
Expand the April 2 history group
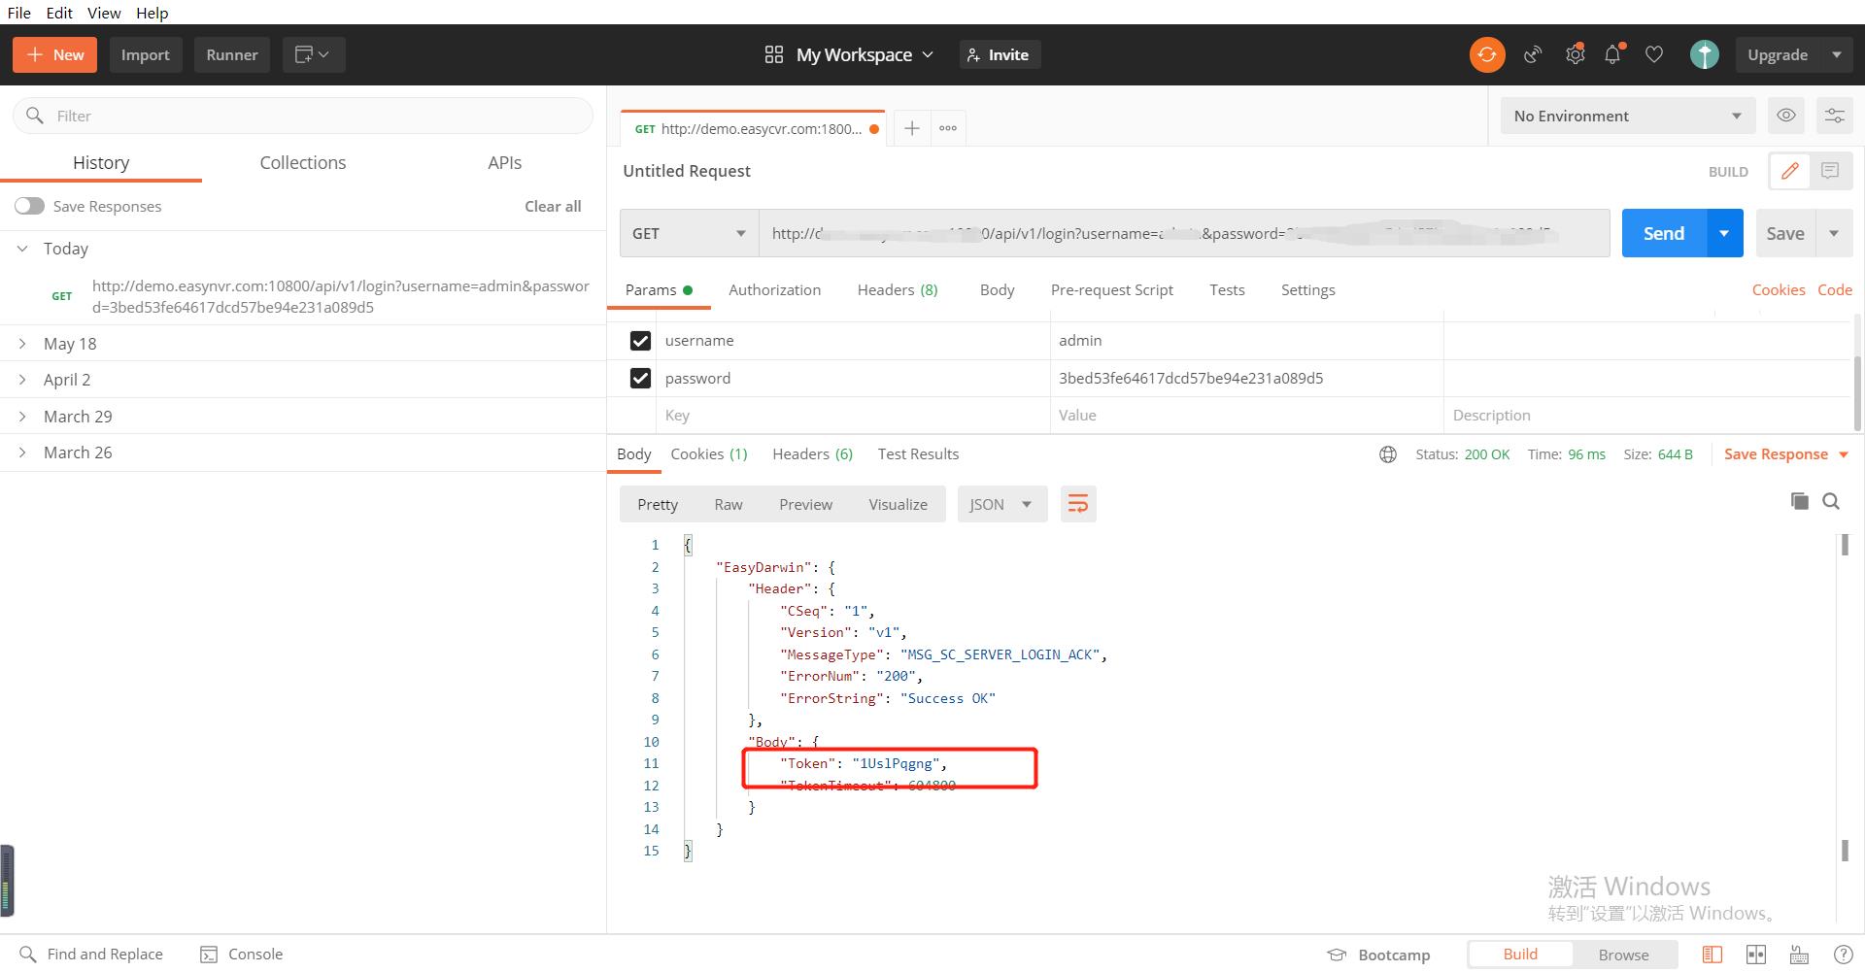click(x=22, y=380)
